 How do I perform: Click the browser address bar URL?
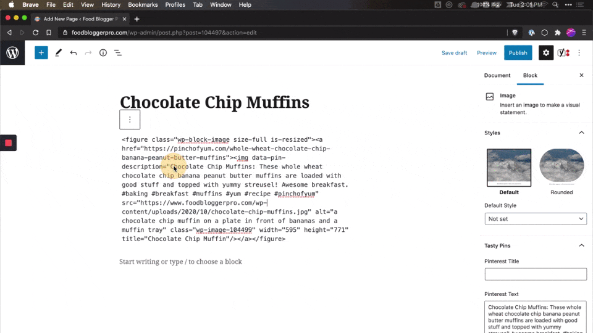[164, 33]
